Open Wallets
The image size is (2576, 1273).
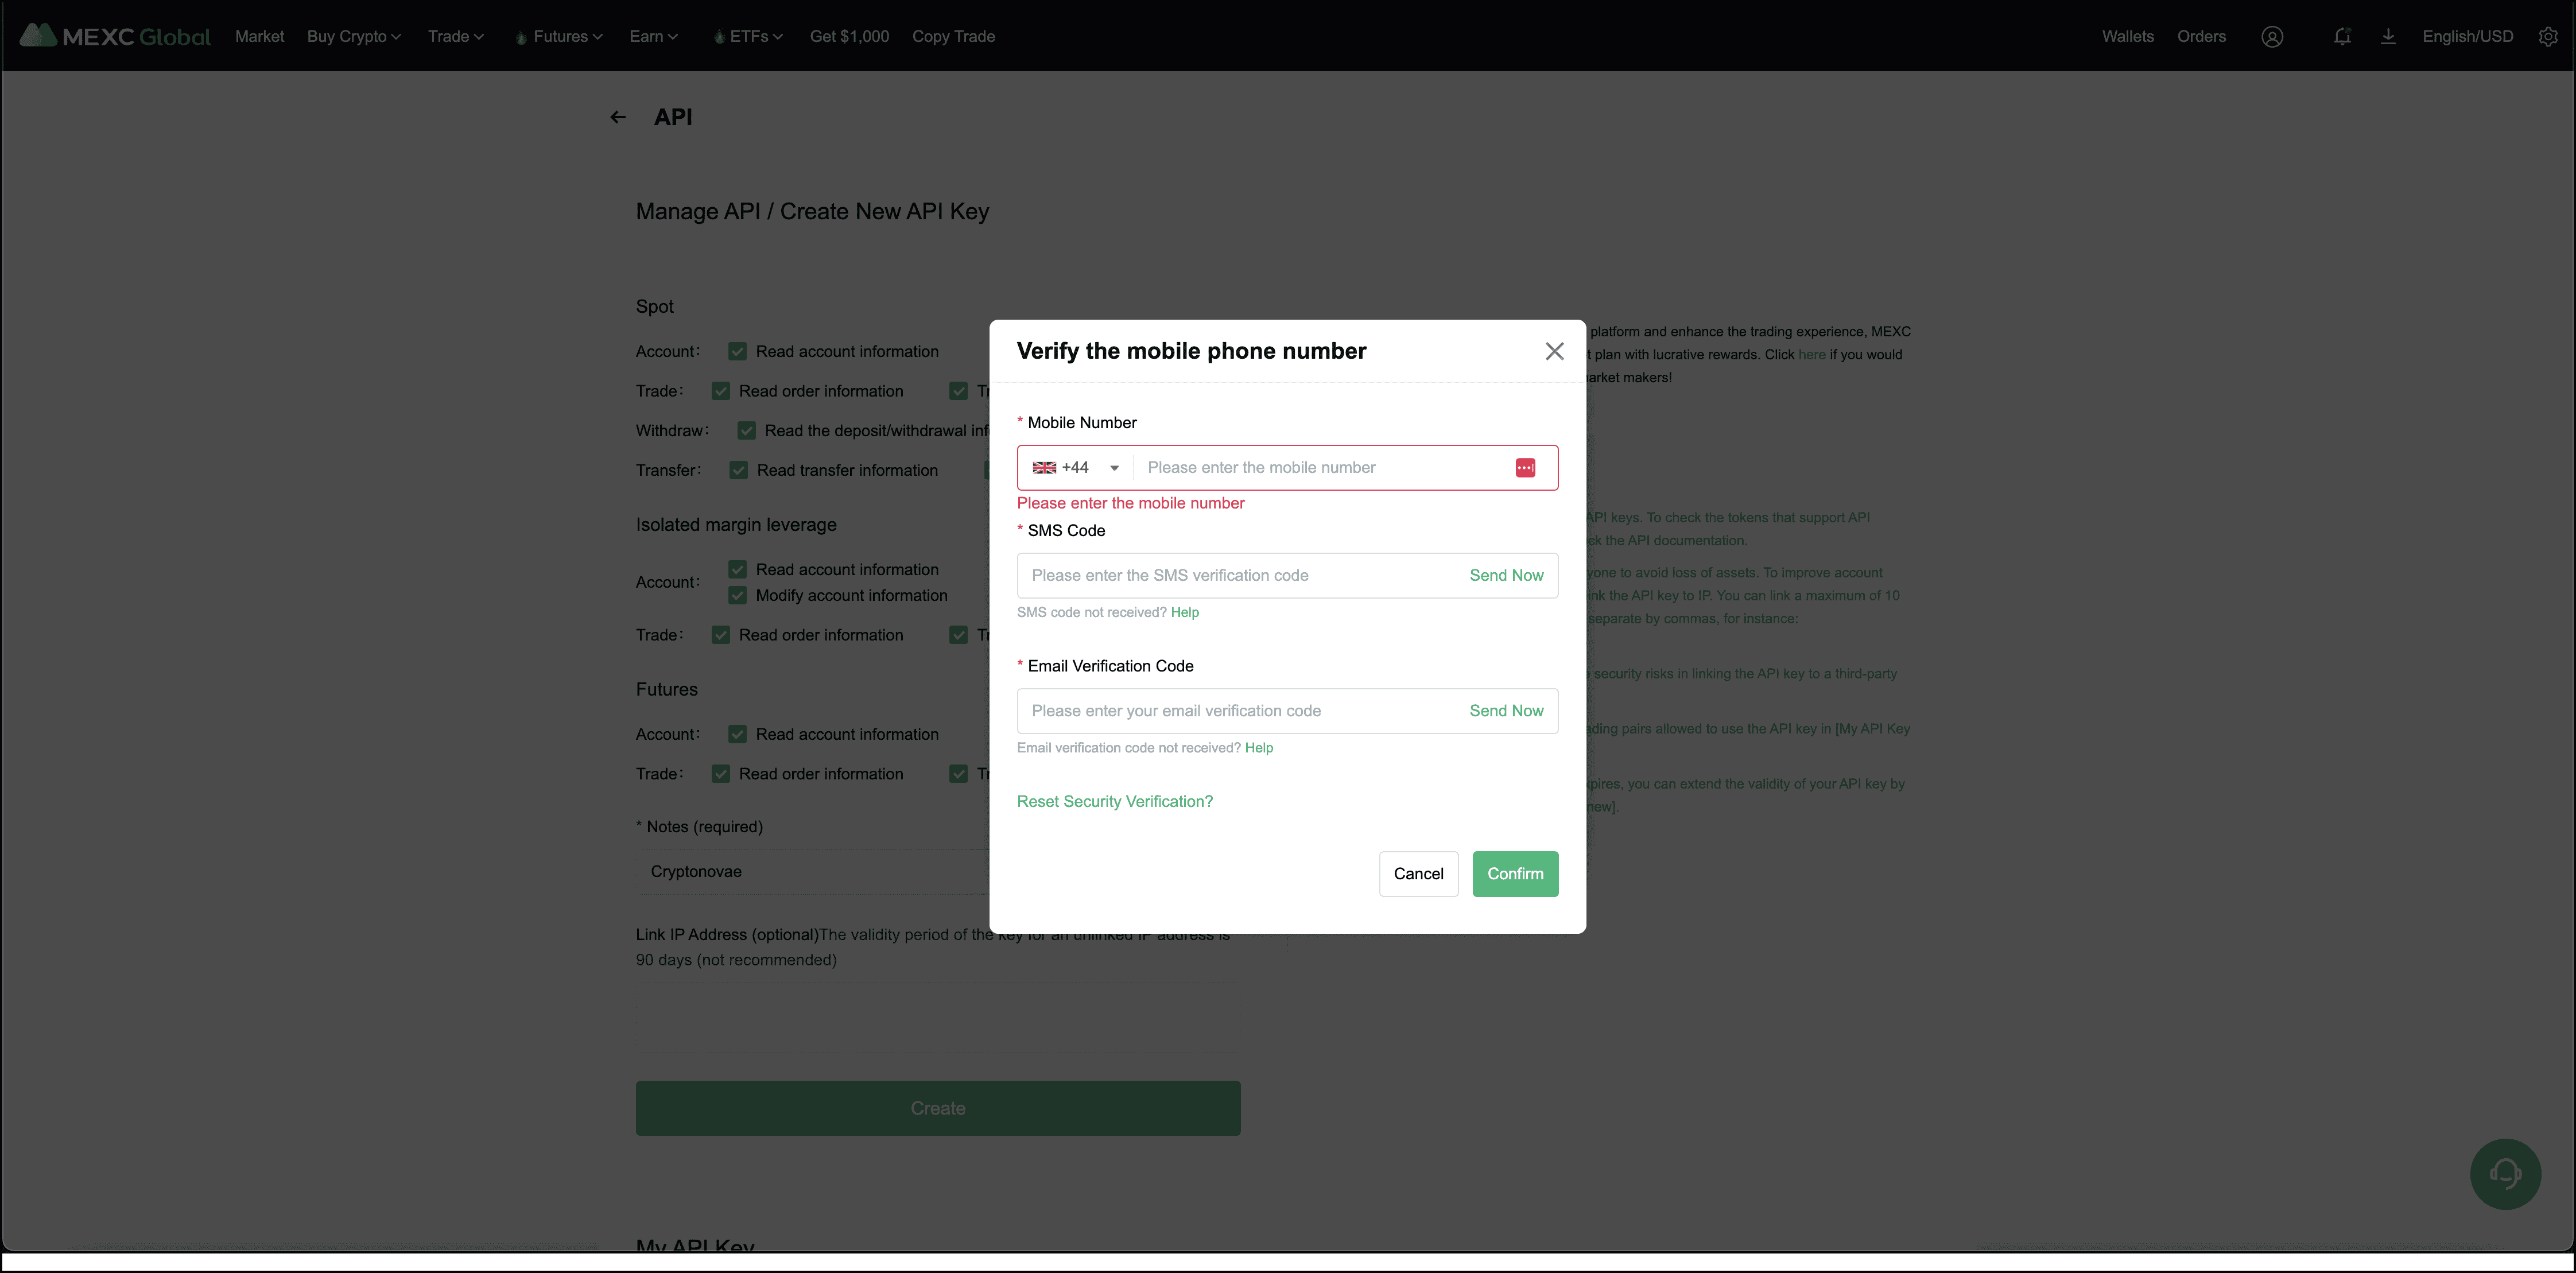coord(2128,37)
